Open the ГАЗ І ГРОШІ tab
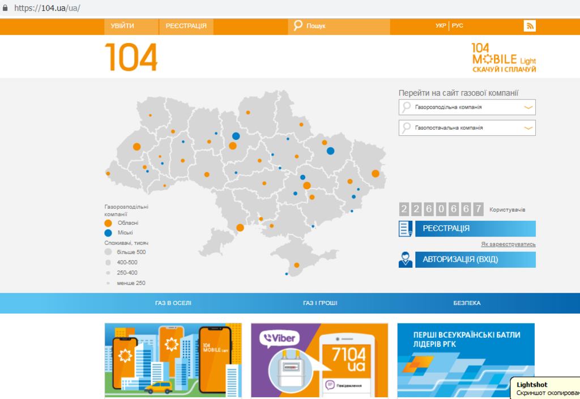Screen dimensions: 580x399 coord(320,303)
